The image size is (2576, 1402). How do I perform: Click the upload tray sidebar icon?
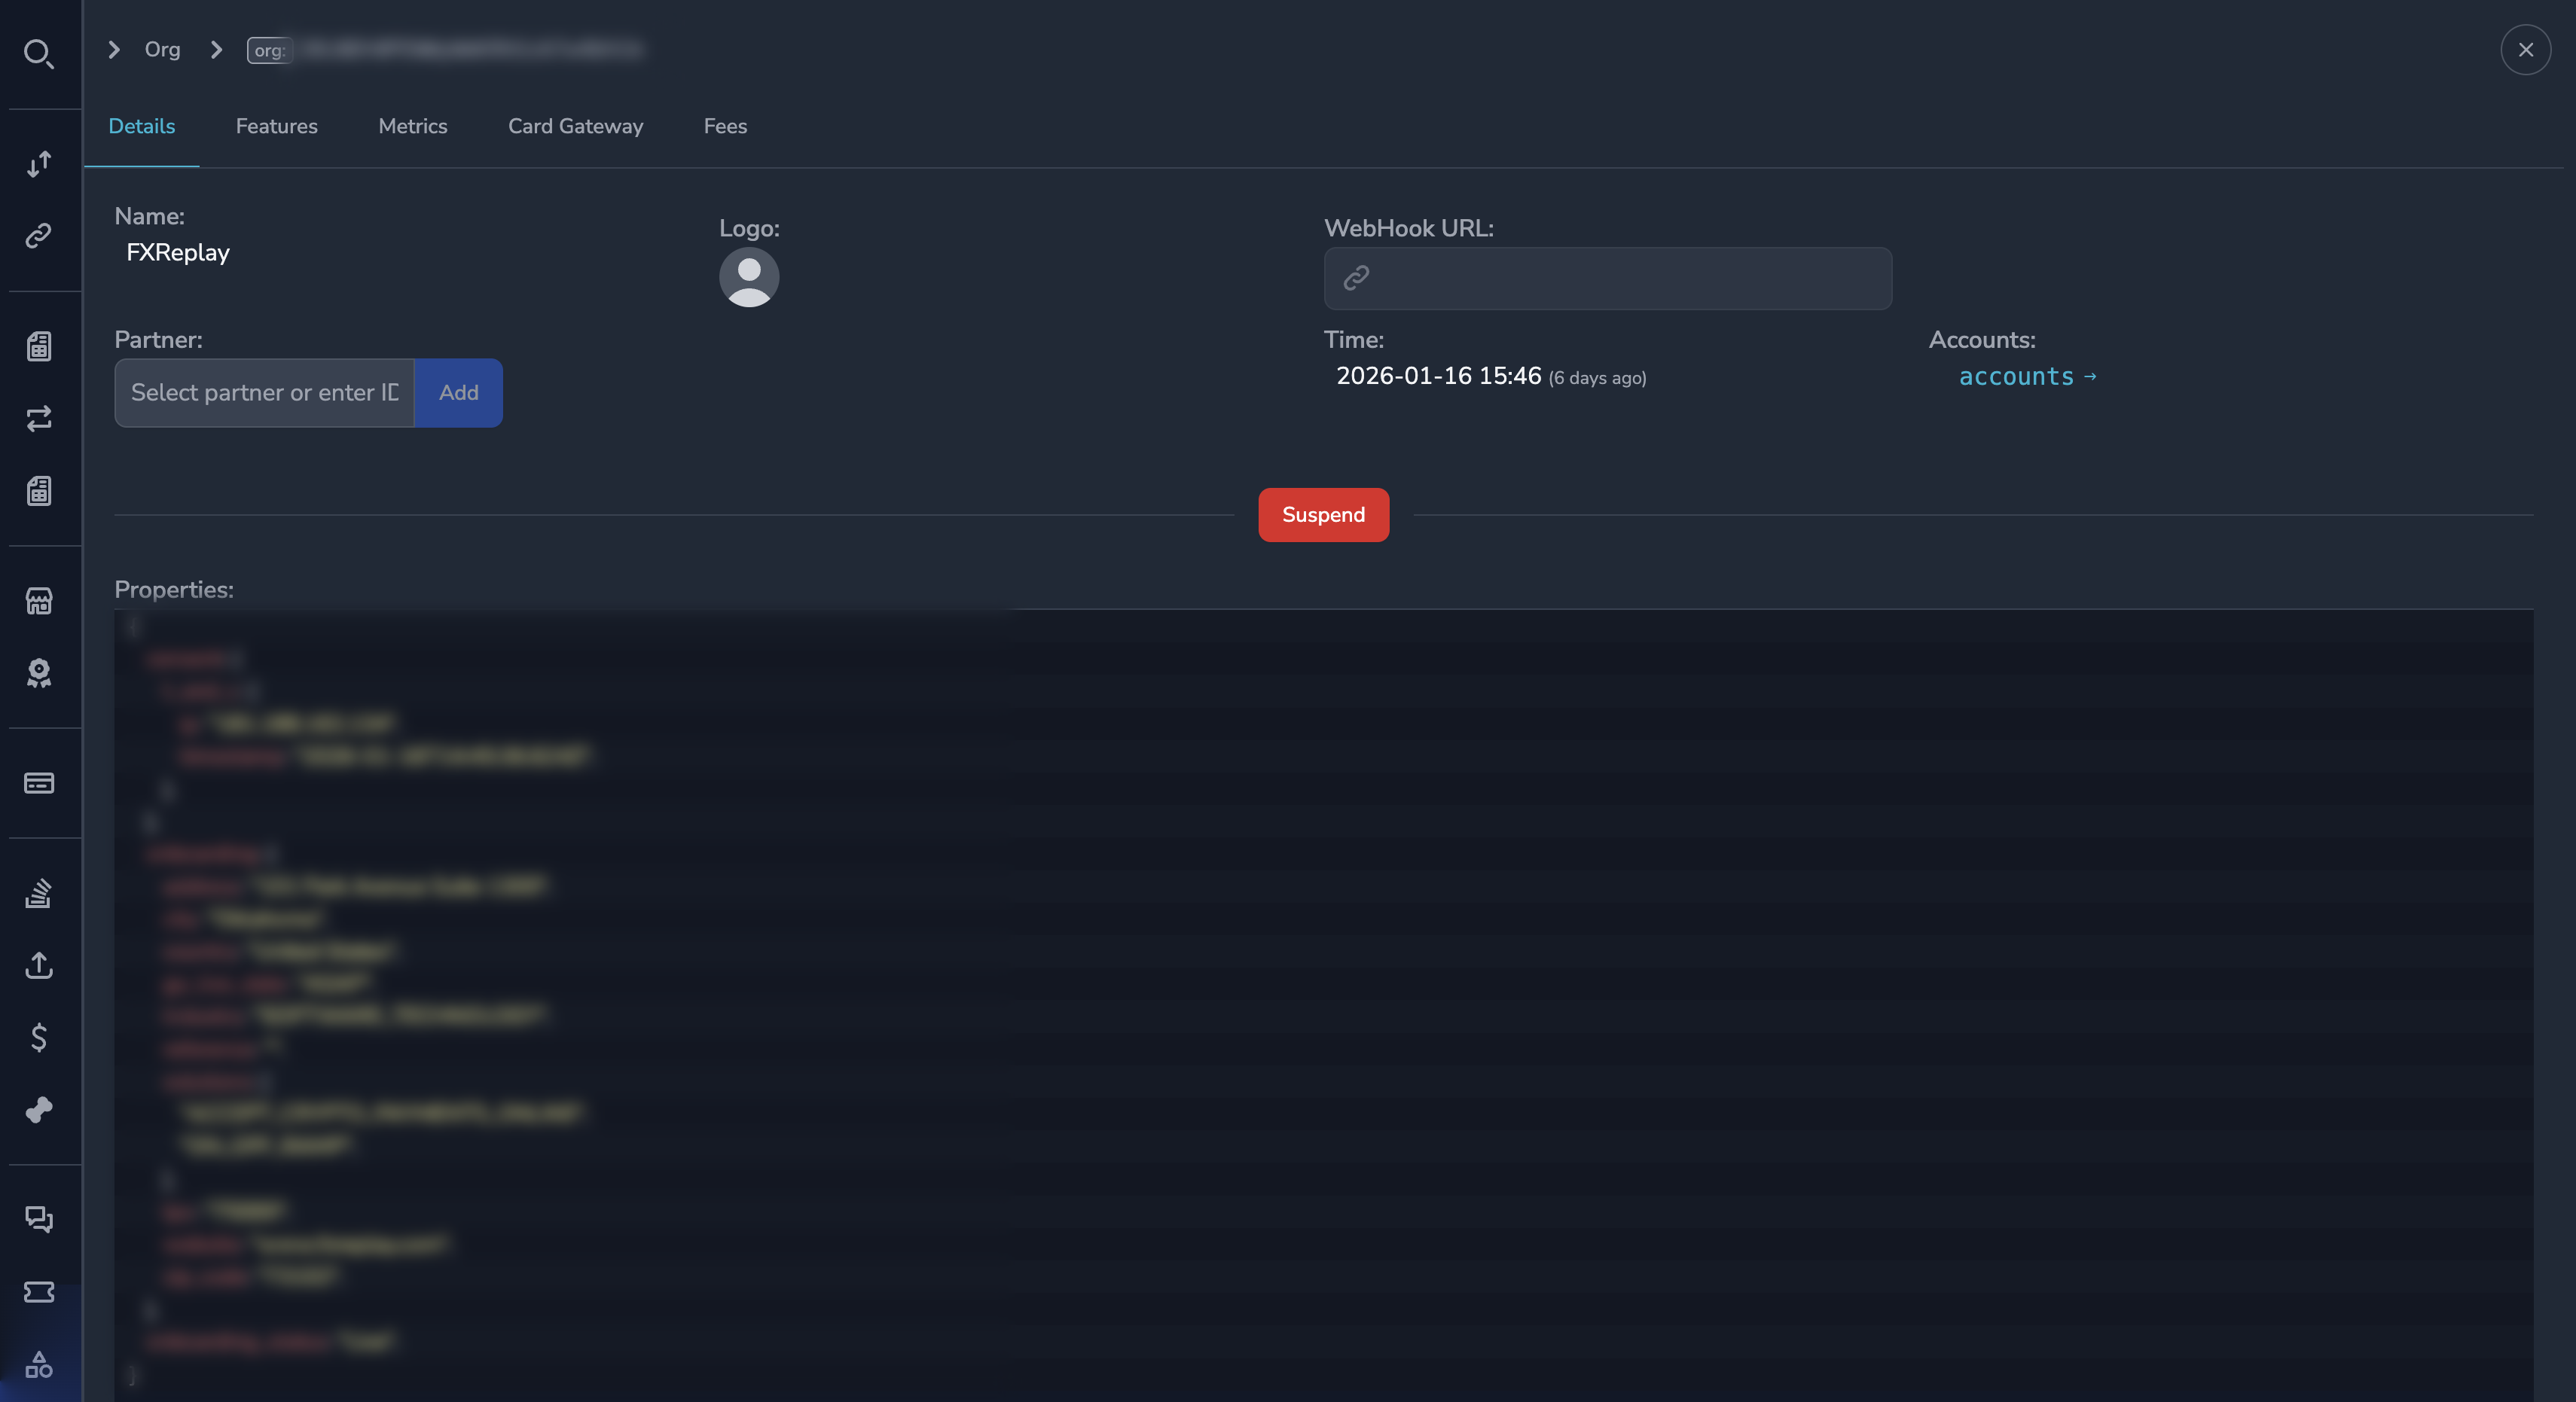click(39, 965)
